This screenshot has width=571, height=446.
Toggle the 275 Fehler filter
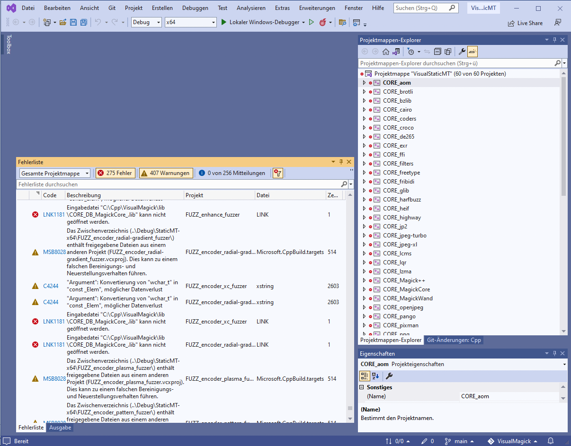[x=116, y=173]
